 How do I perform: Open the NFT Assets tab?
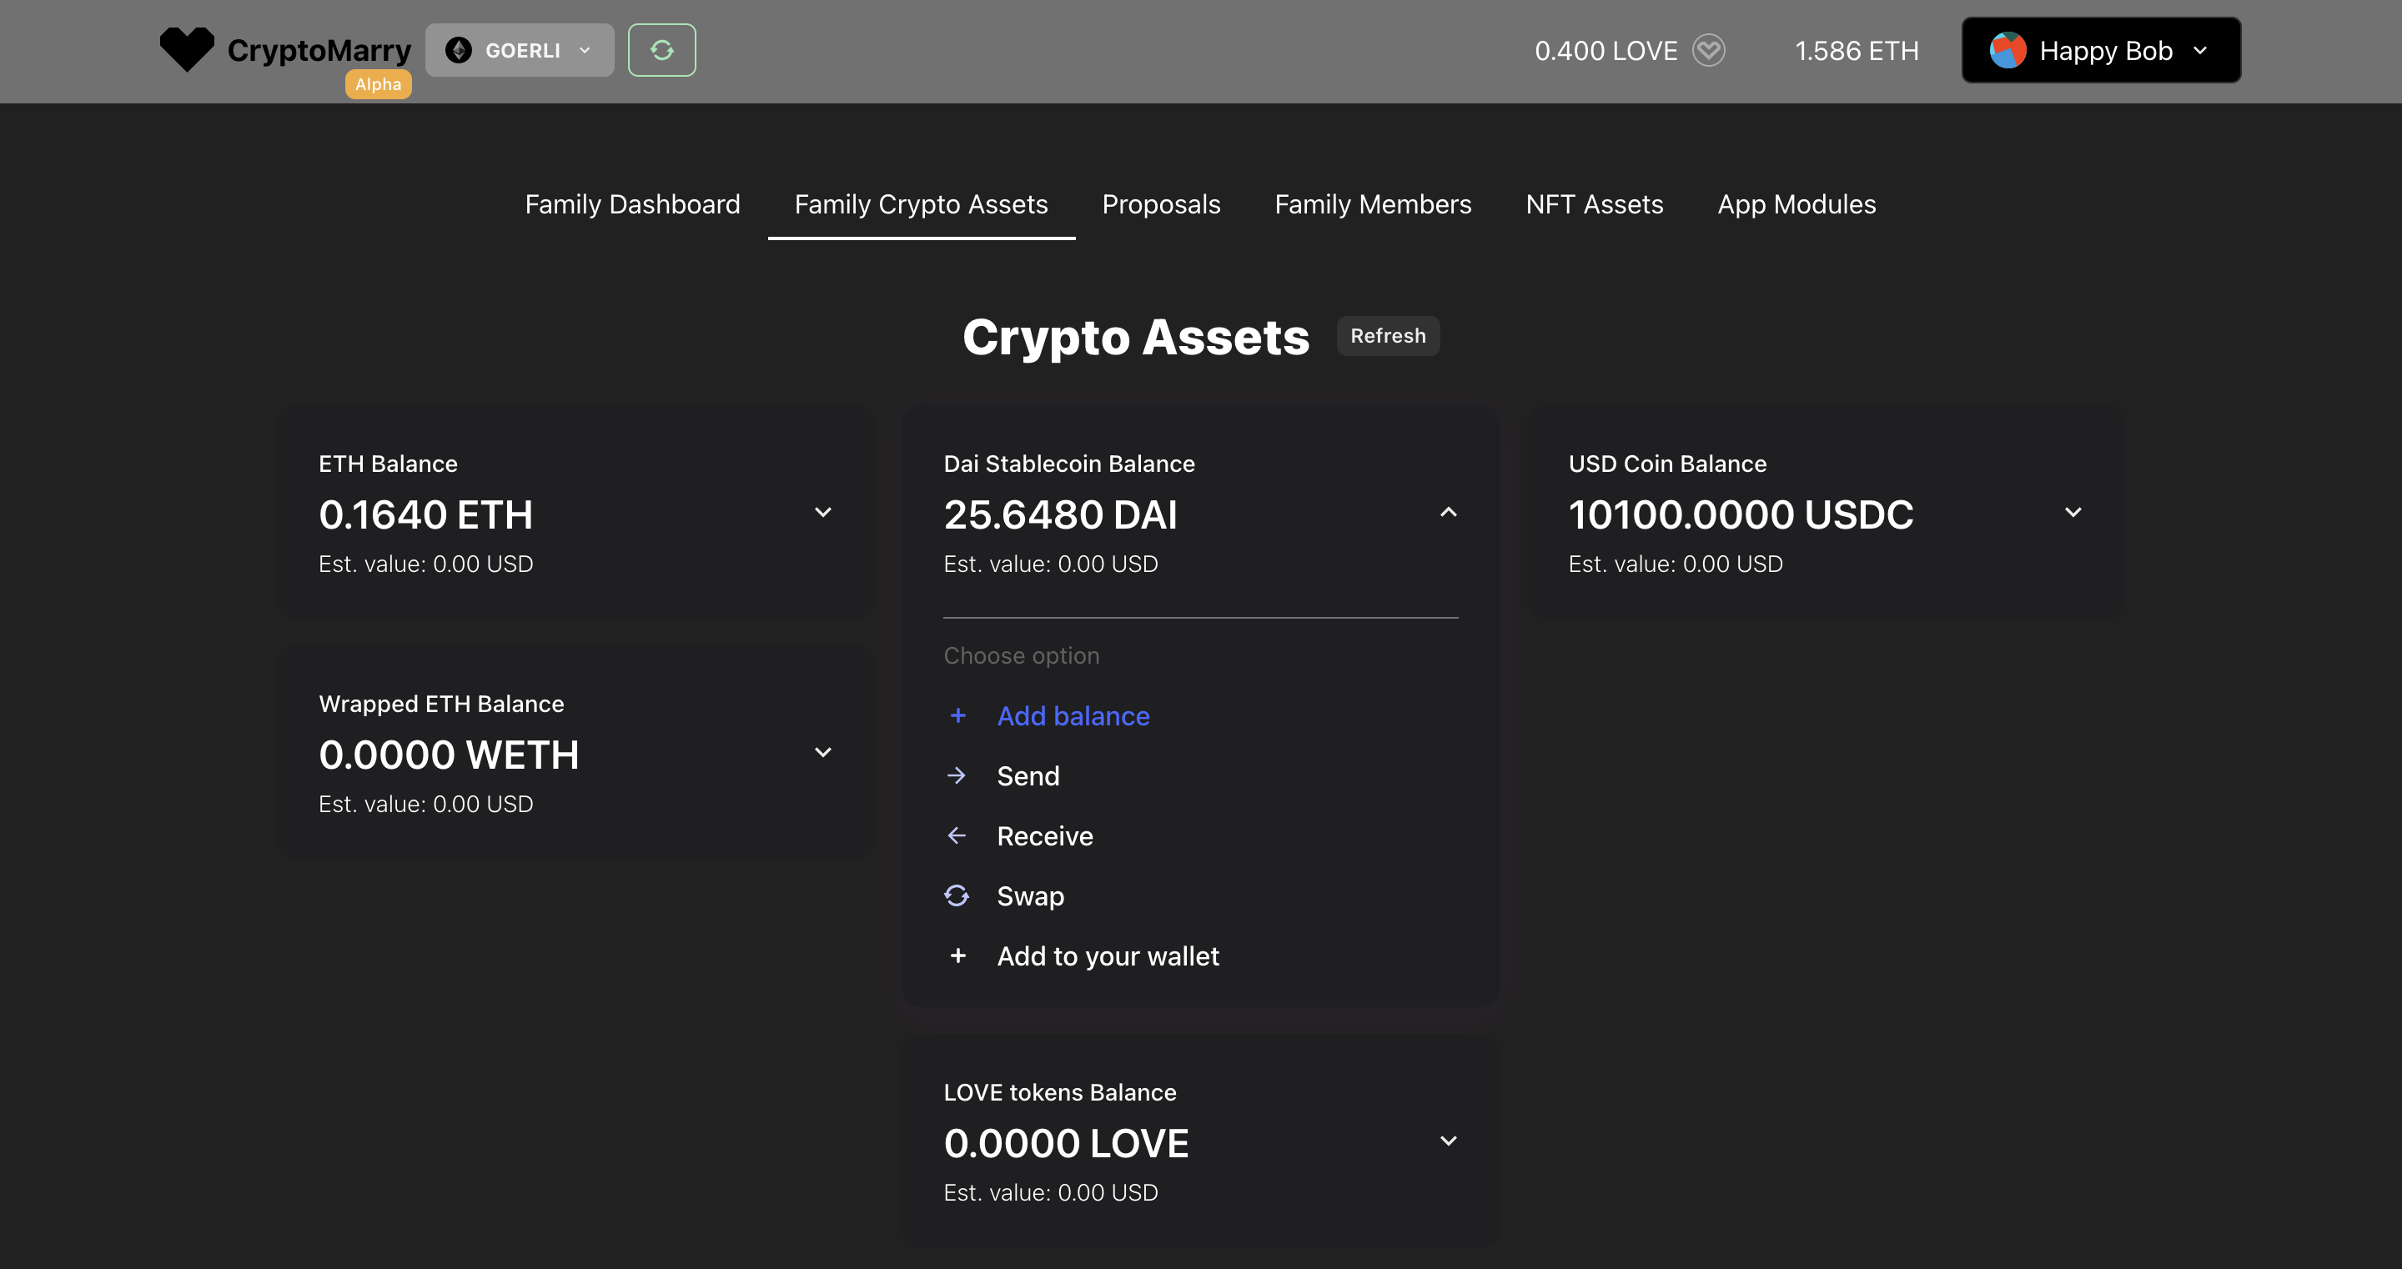click(x=1595, y=204)
